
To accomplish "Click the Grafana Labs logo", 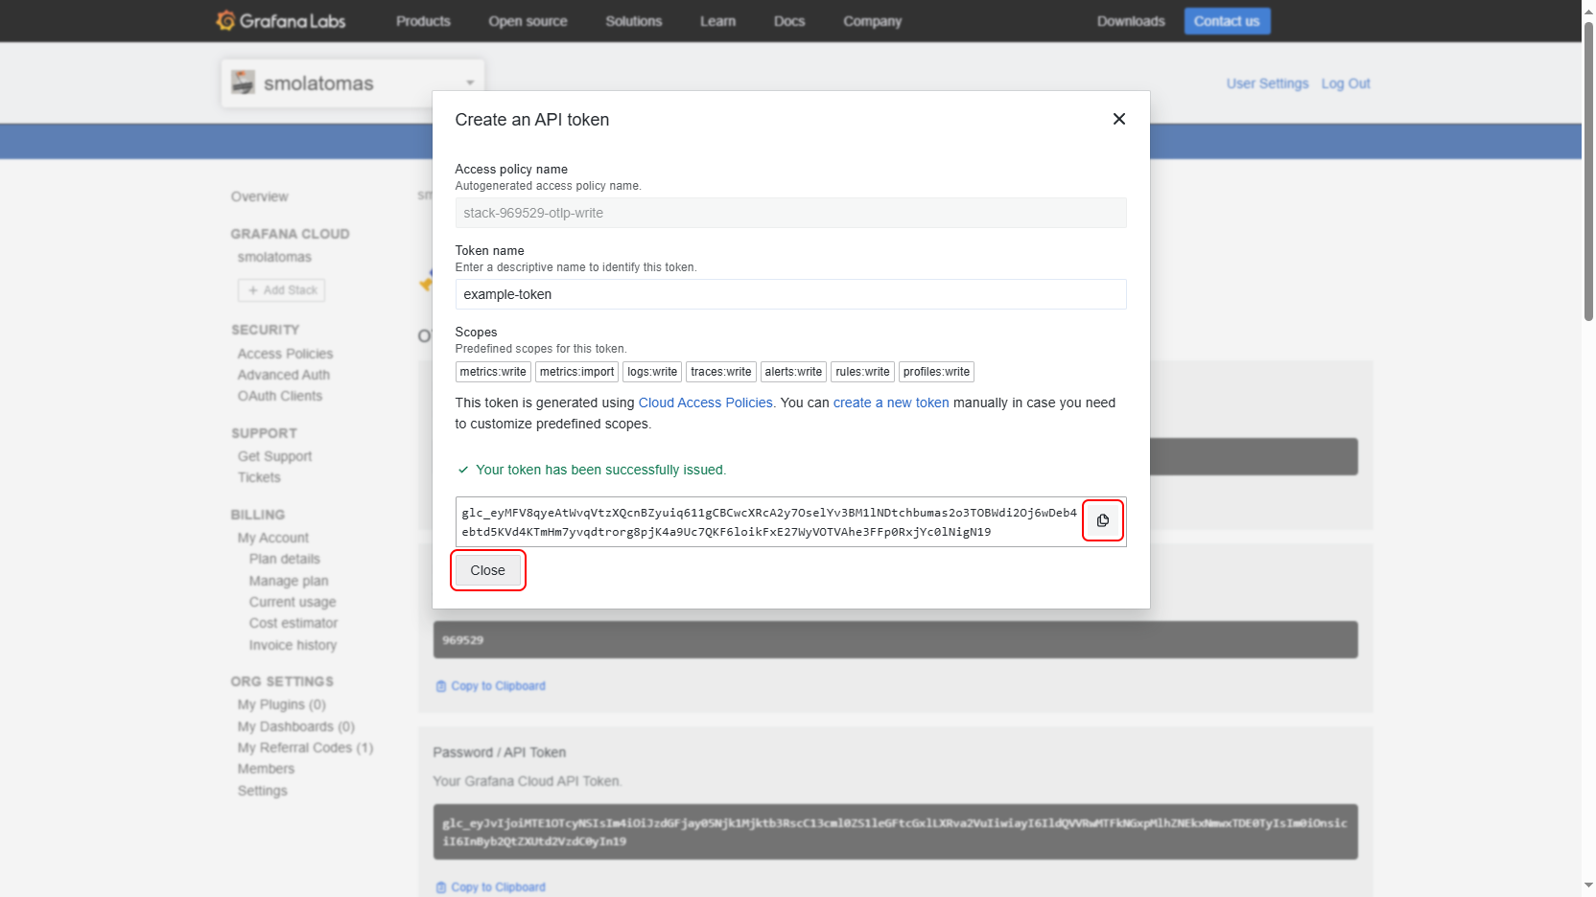I will point(280,20).
